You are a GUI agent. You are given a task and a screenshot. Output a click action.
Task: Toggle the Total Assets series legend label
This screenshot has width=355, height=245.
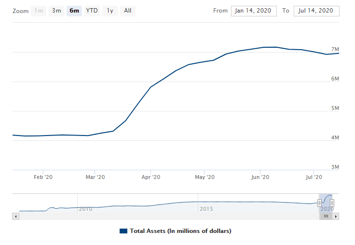(x=180, y=231)
